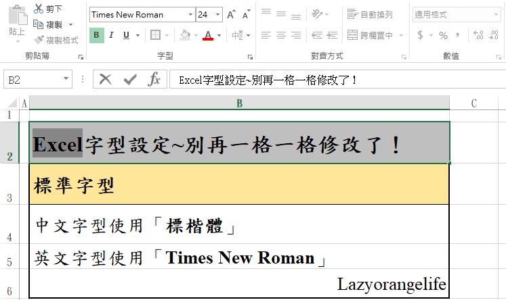Viewport: 506px width, 300px height.
Task: Expand the Name Box dropdown arrow
Action: [64, 80]
